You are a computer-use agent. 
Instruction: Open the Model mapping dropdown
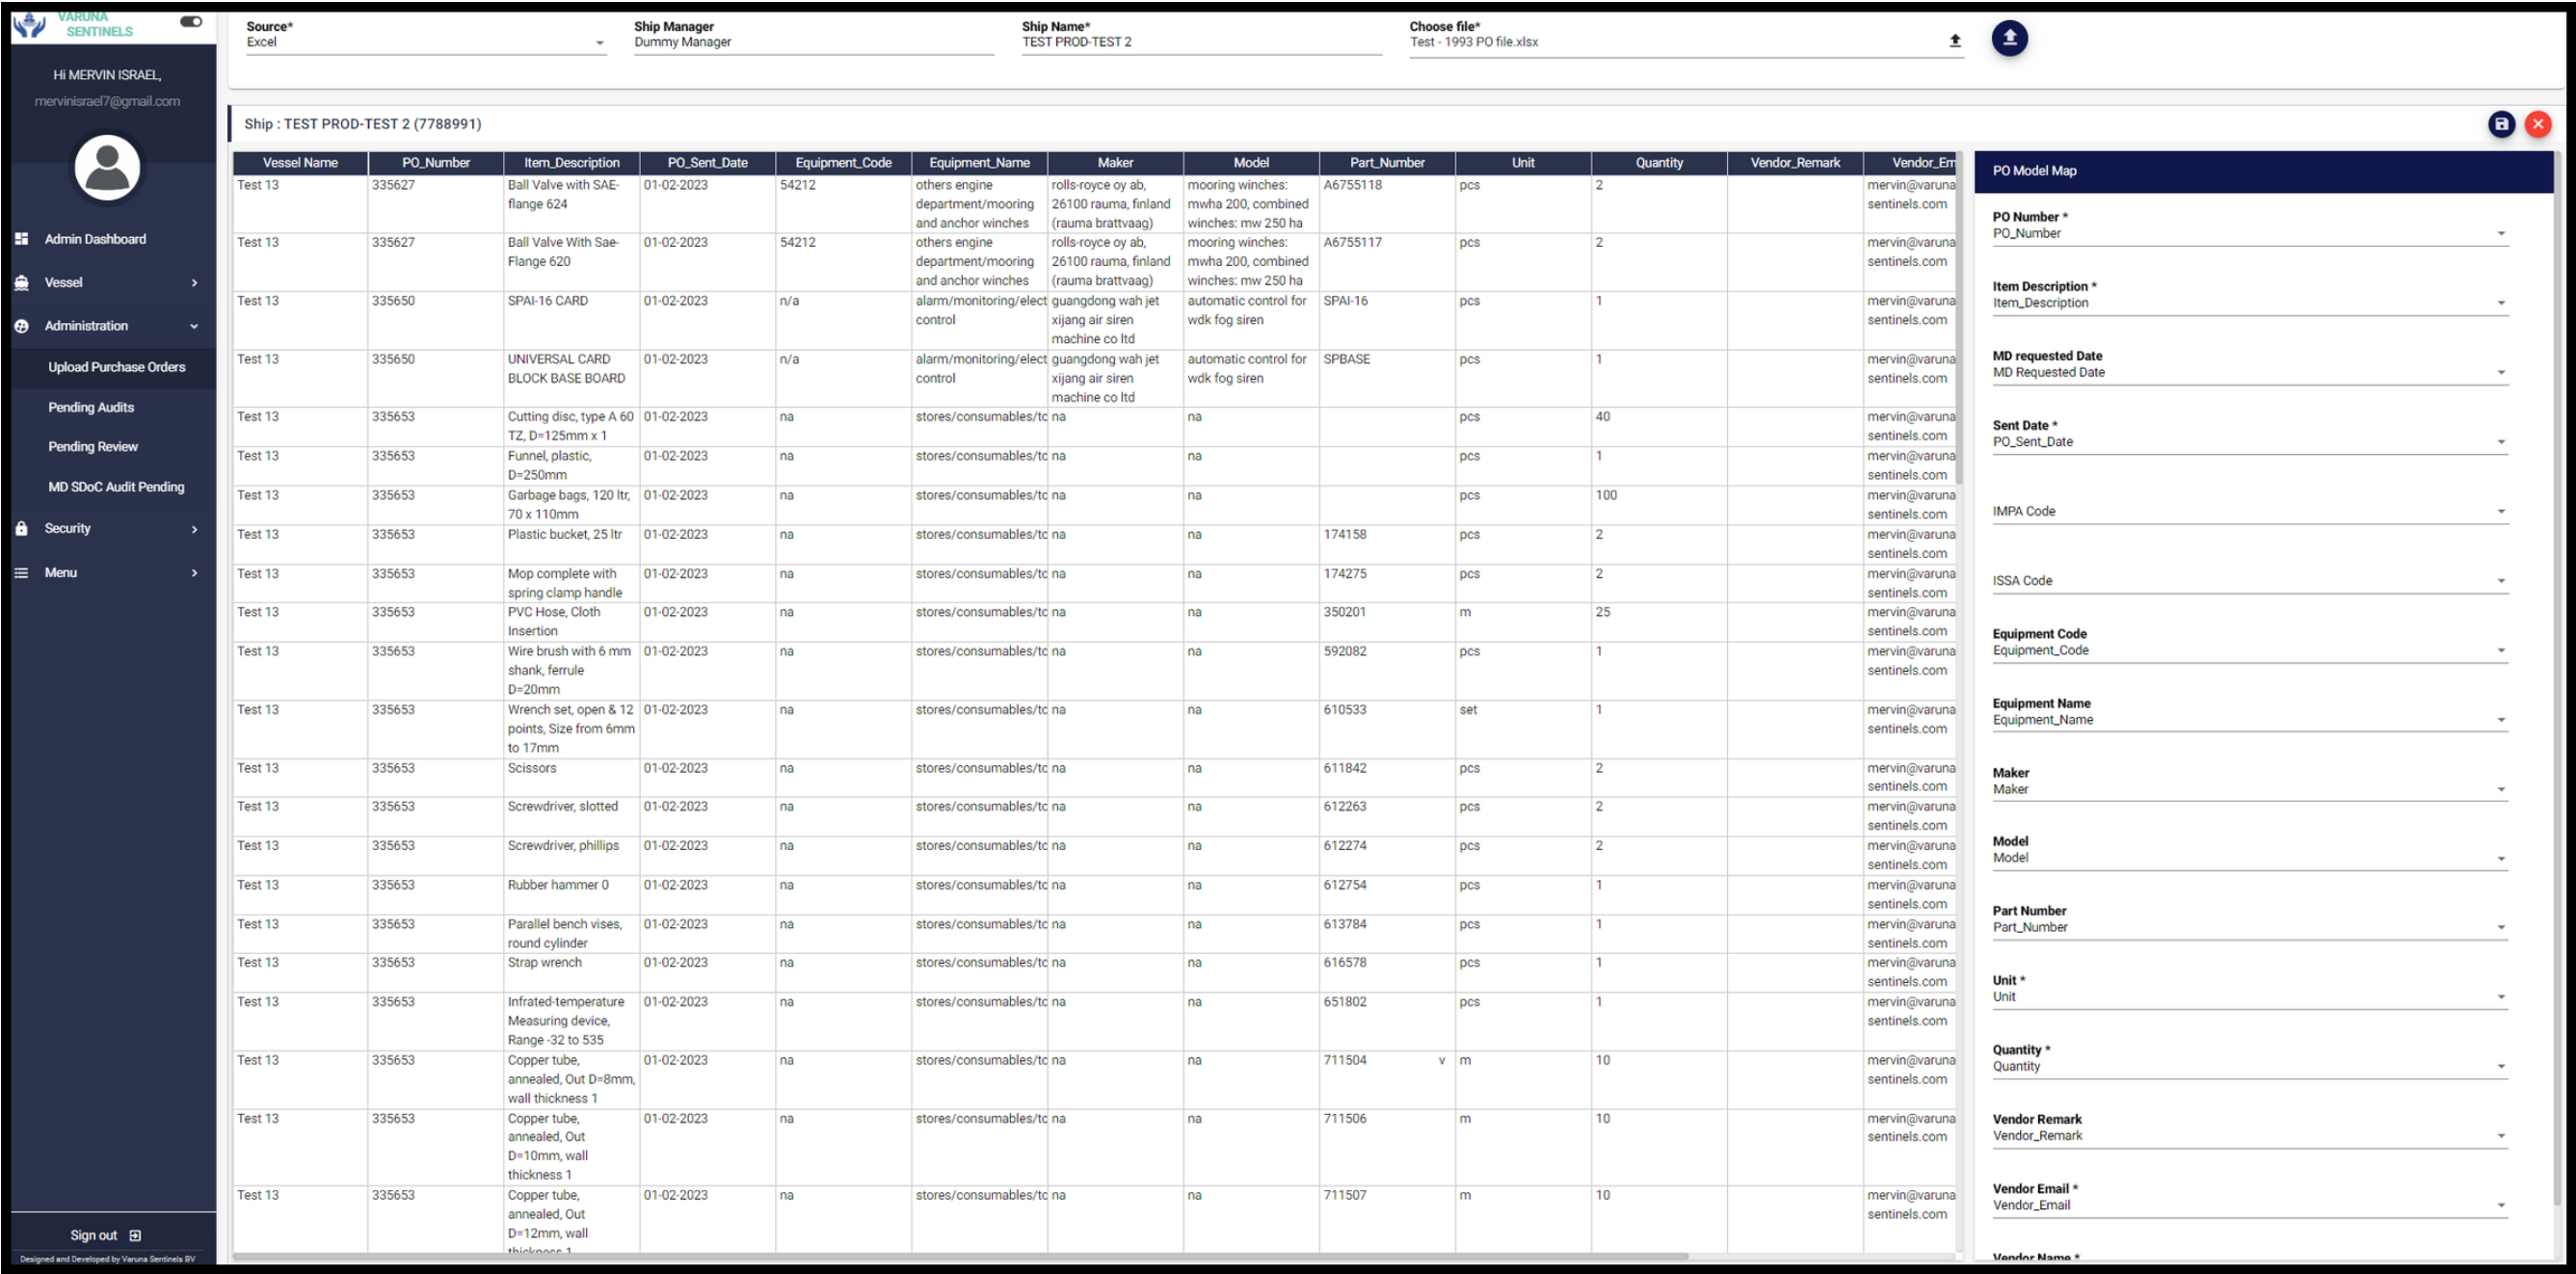tap(2249, 859)
